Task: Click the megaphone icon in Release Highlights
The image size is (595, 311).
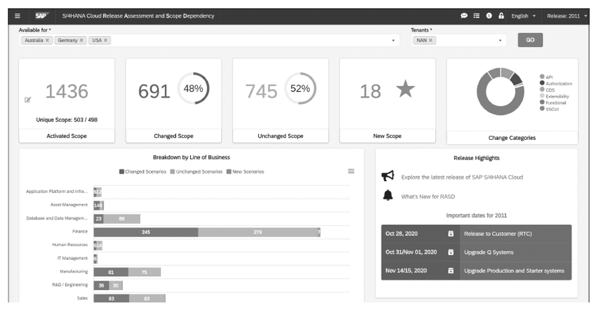Action: (x=387, y=177)
